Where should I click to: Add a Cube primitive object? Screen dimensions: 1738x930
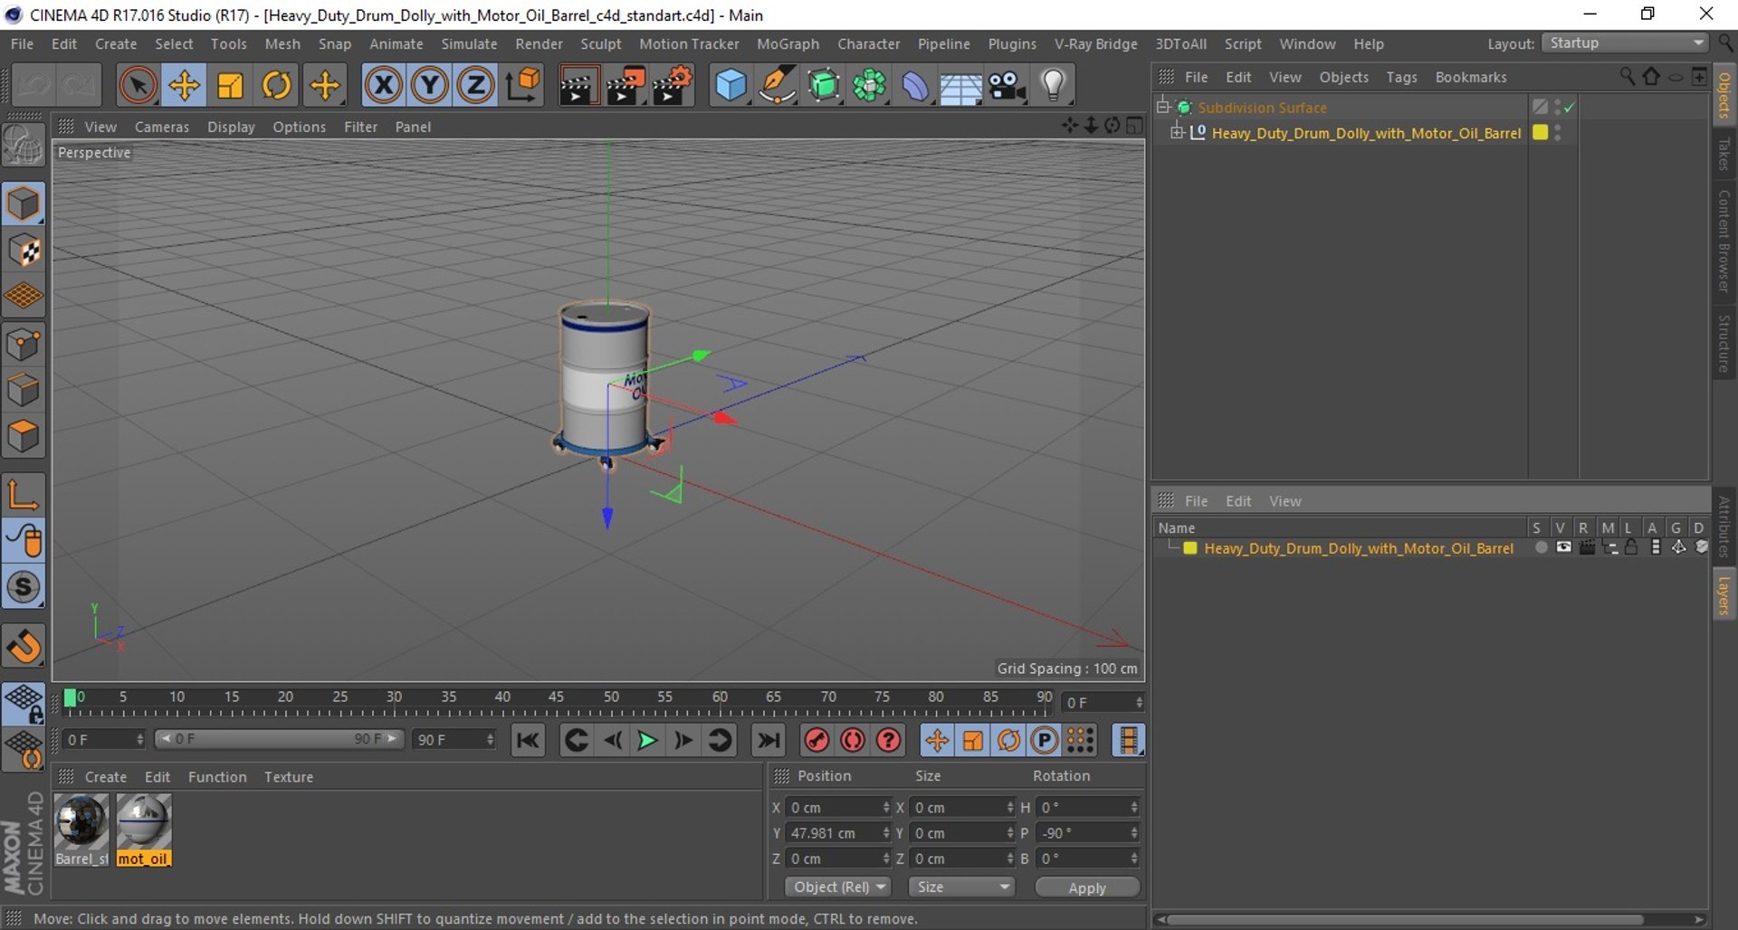731,86
